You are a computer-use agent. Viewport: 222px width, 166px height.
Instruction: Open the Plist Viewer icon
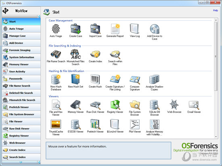135,124
